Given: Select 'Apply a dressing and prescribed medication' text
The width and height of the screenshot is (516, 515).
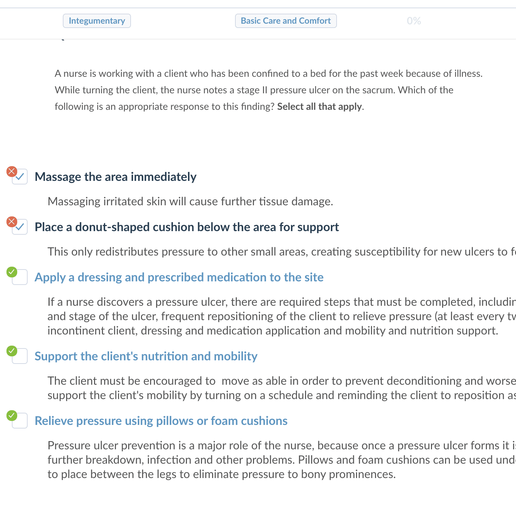Looking at the screenshot, I should (x=179, y=277).
